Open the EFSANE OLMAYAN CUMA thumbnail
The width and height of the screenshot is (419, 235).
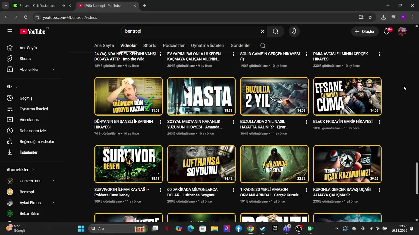pyautogui.click(x=347, y=96)
